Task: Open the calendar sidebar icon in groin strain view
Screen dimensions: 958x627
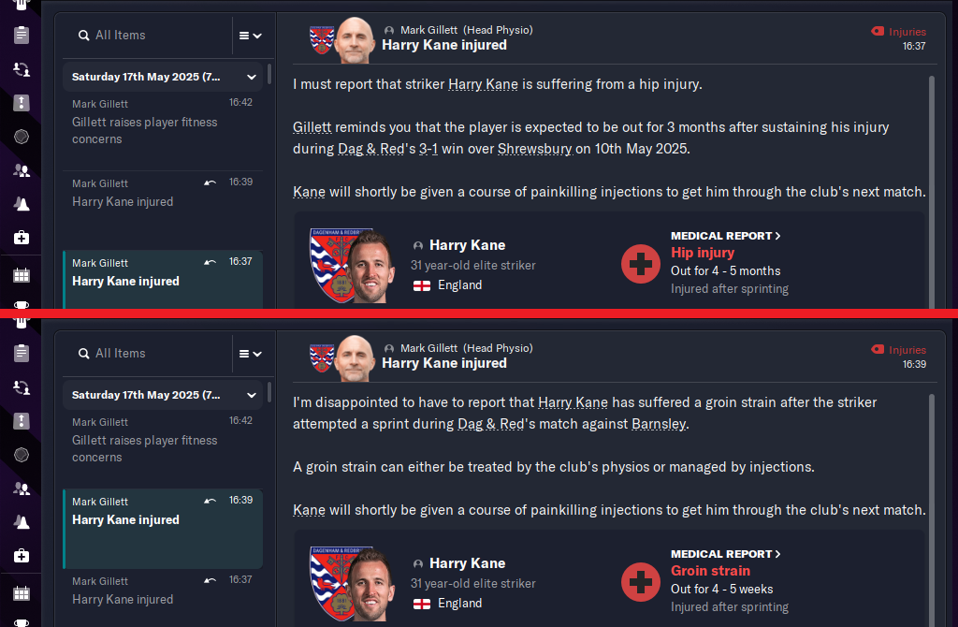Action: tap(22, 593)
